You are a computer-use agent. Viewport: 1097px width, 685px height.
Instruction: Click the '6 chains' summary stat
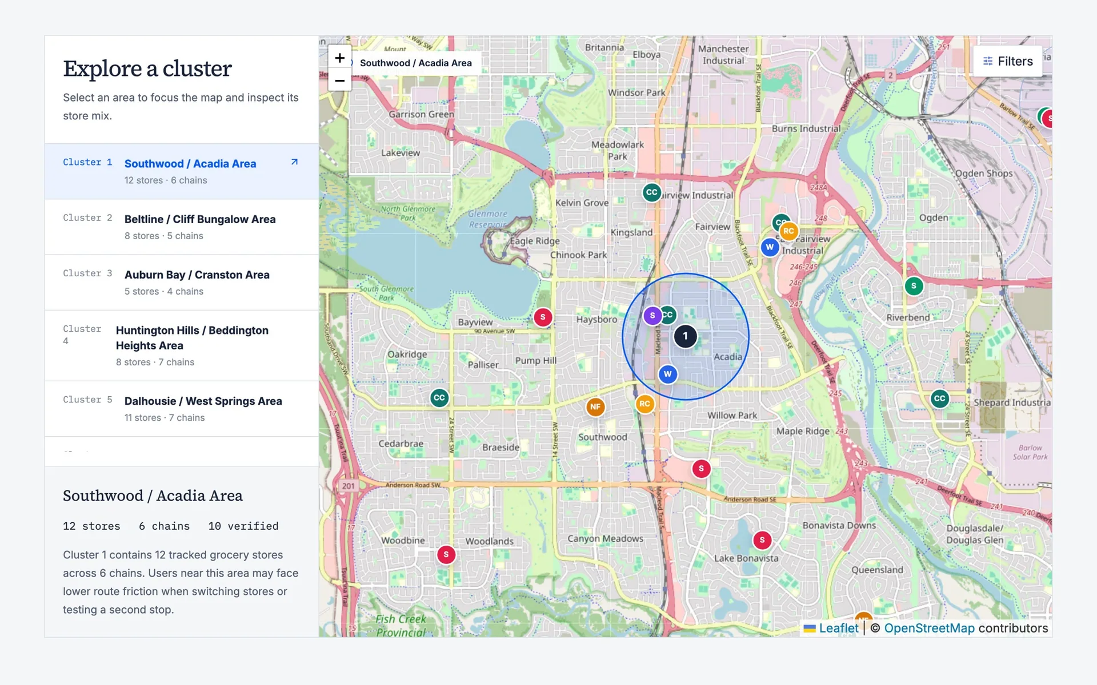(165, 526)
